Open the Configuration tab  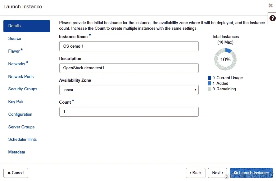click(20, 114)
